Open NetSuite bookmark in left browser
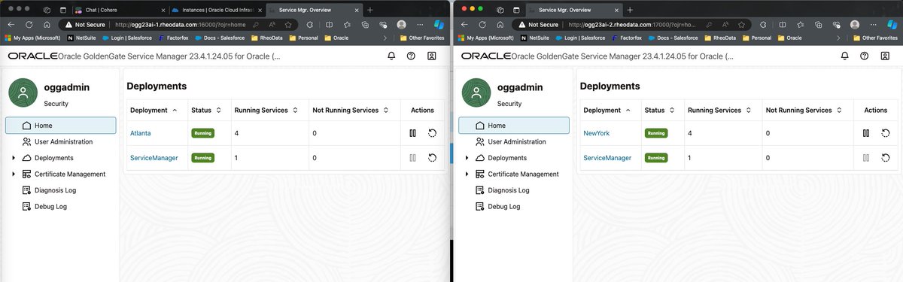 (81, 38)
